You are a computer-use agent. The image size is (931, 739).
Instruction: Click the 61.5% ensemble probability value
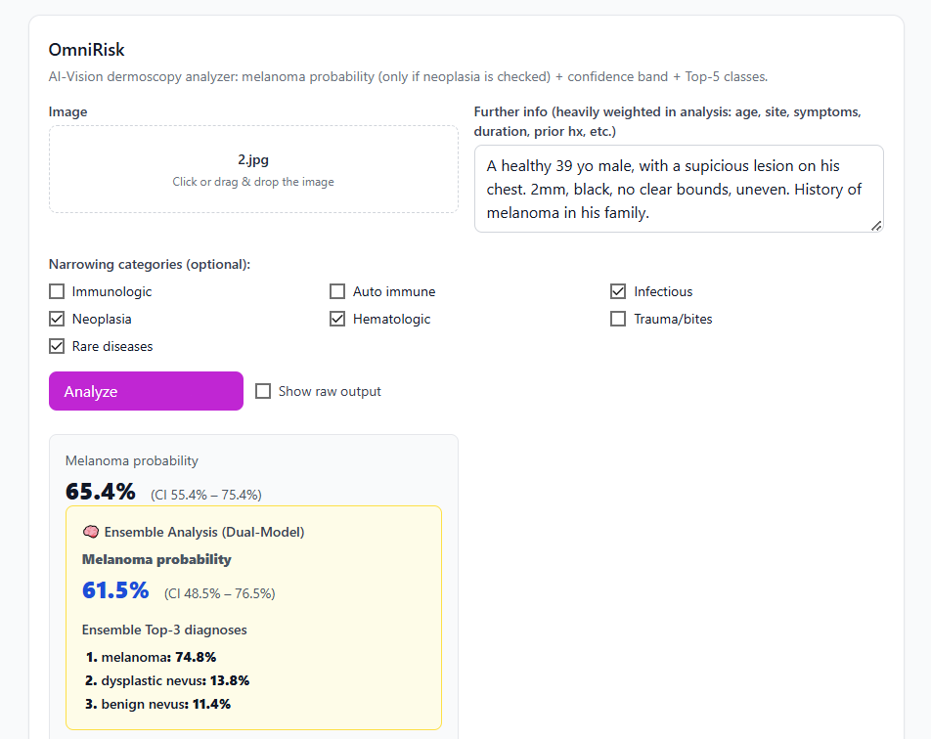coord(115,592)
